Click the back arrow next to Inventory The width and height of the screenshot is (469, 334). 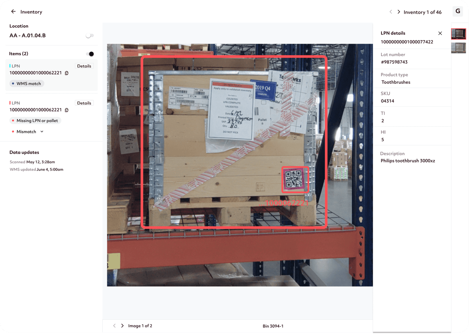(x=13, y=12)
